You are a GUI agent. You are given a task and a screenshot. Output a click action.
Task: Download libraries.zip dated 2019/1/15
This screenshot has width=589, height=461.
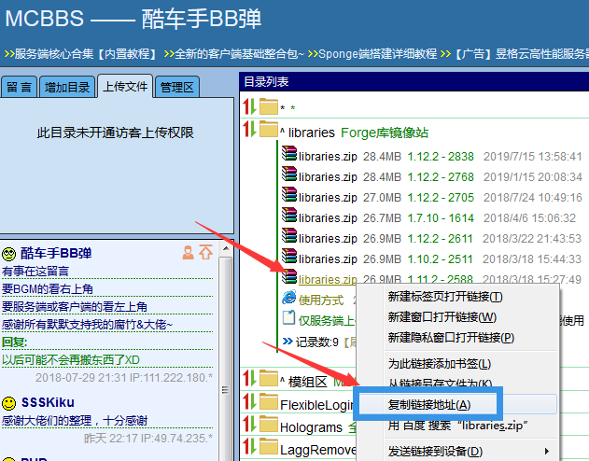click(x=328, y=177)
